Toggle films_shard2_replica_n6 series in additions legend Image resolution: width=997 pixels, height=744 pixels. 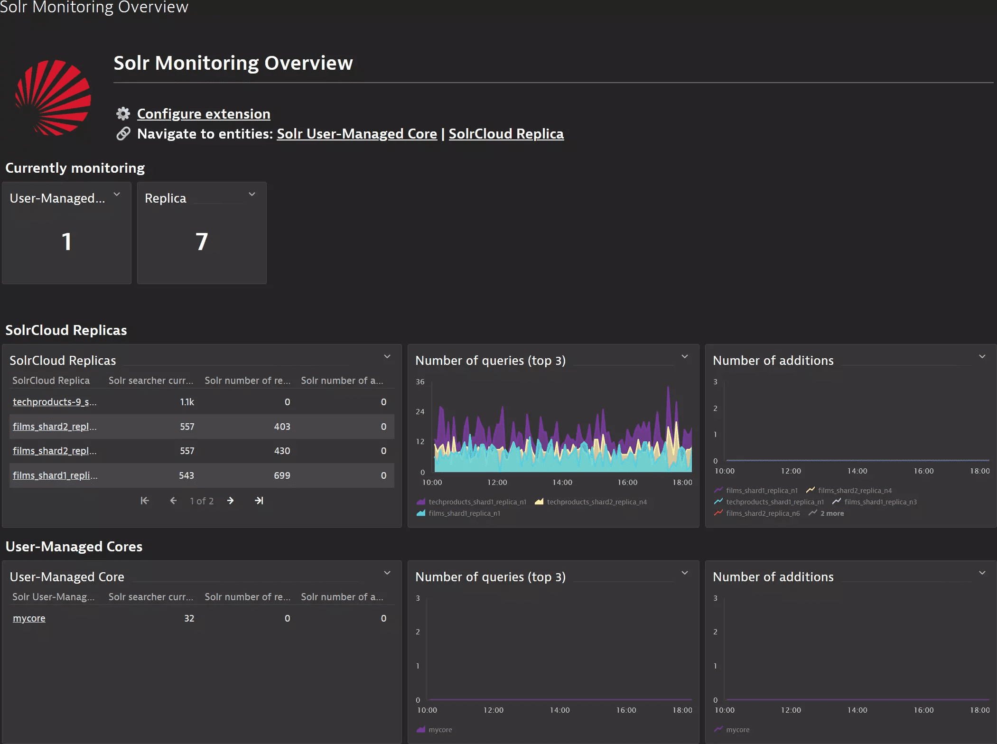pos(763,513)
